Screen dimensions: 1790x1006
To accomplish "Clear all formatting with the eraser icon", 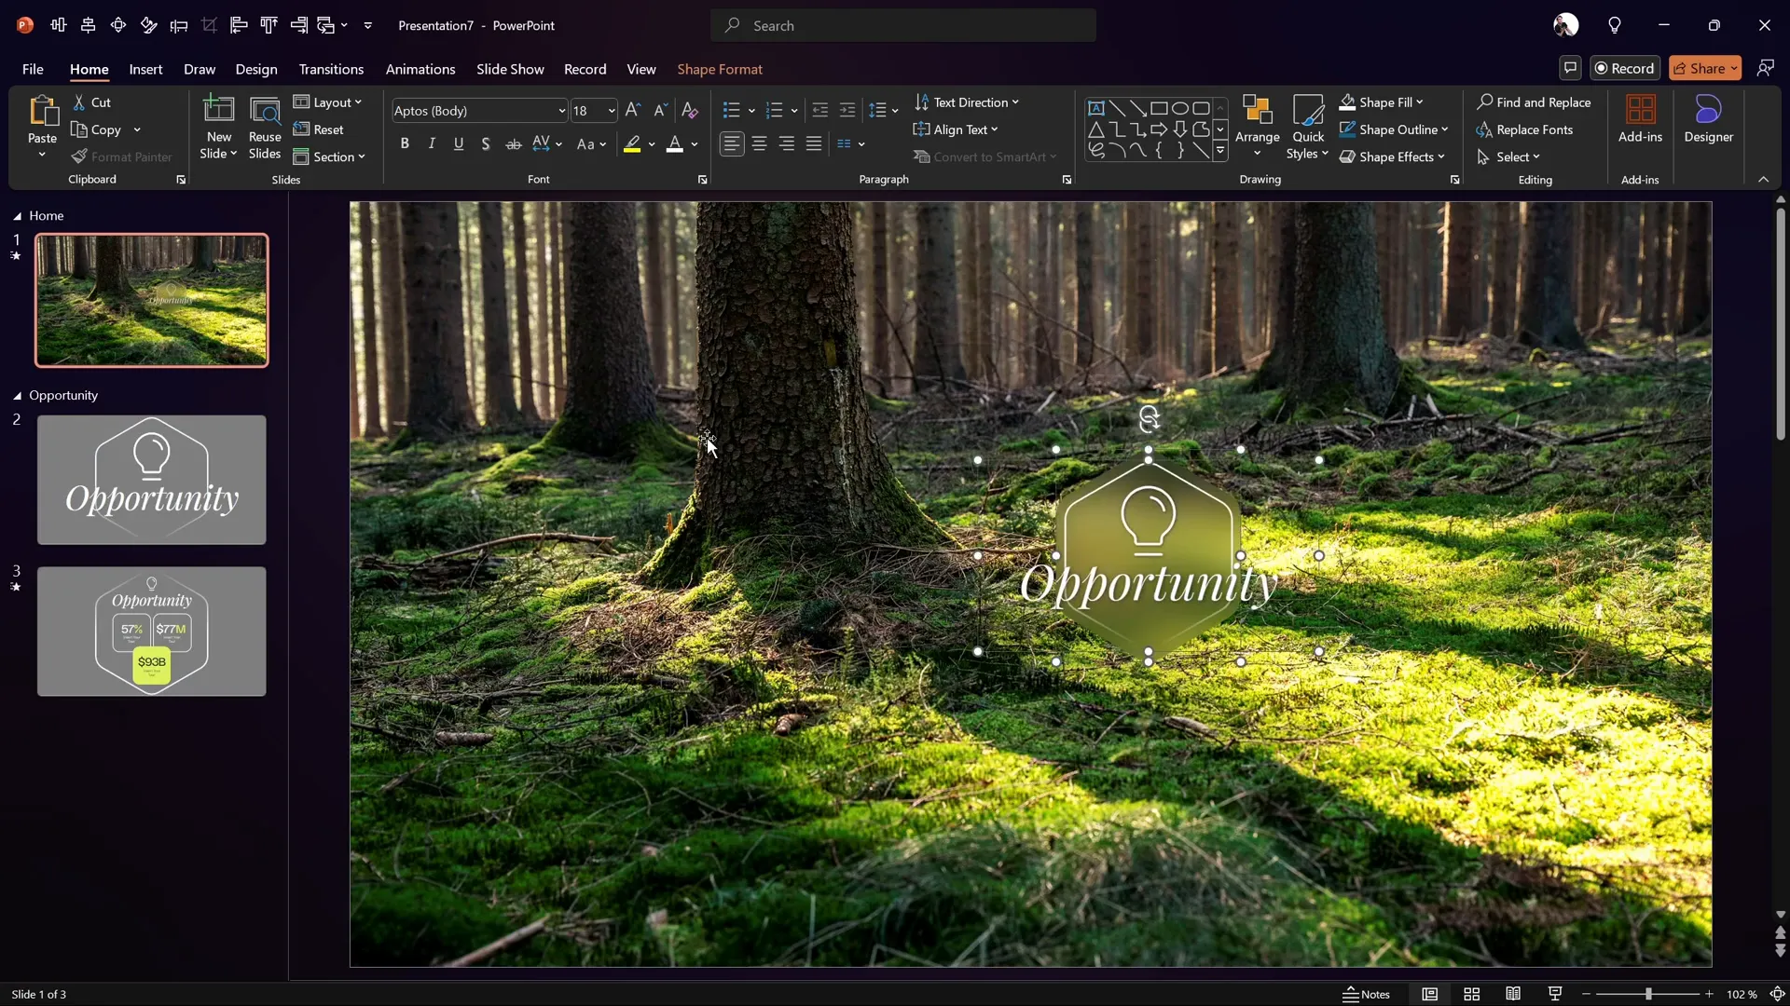I will [690, 110].
